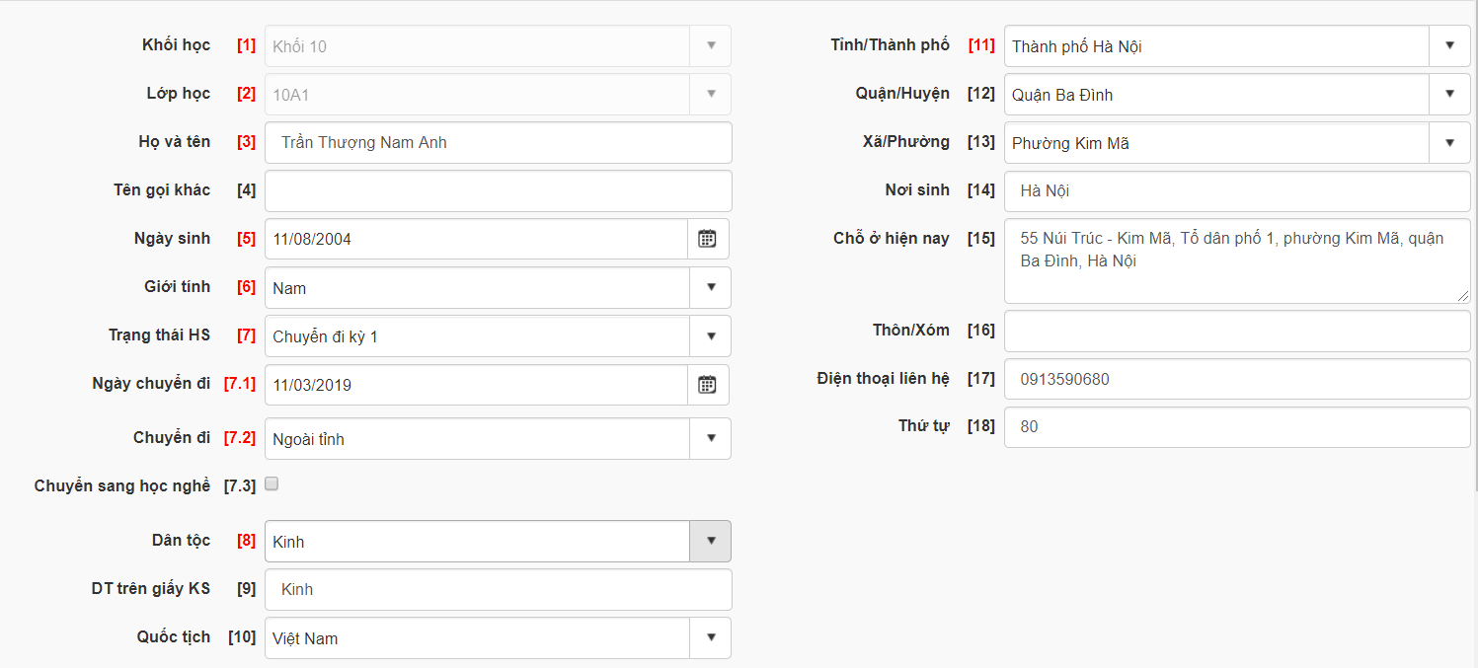Expand the Quốc tịch dropdown
The image size is (1478, 668).
click(711, 637)
